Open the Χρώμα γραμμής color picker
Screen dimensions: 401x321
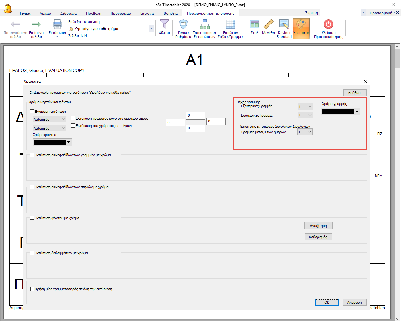340,112
